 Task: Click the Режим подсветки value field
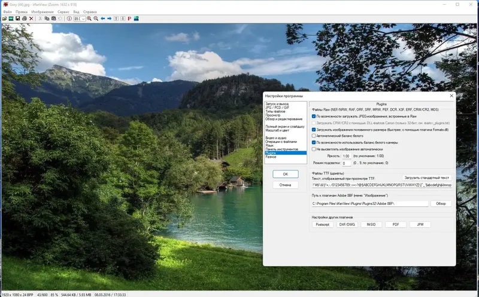(347, 163)
